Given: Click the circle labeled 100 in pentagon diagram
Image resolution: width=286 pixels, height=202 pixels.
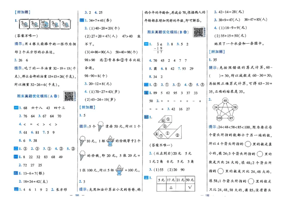Looking at the screenshot, I should click(x=219, y=118).
